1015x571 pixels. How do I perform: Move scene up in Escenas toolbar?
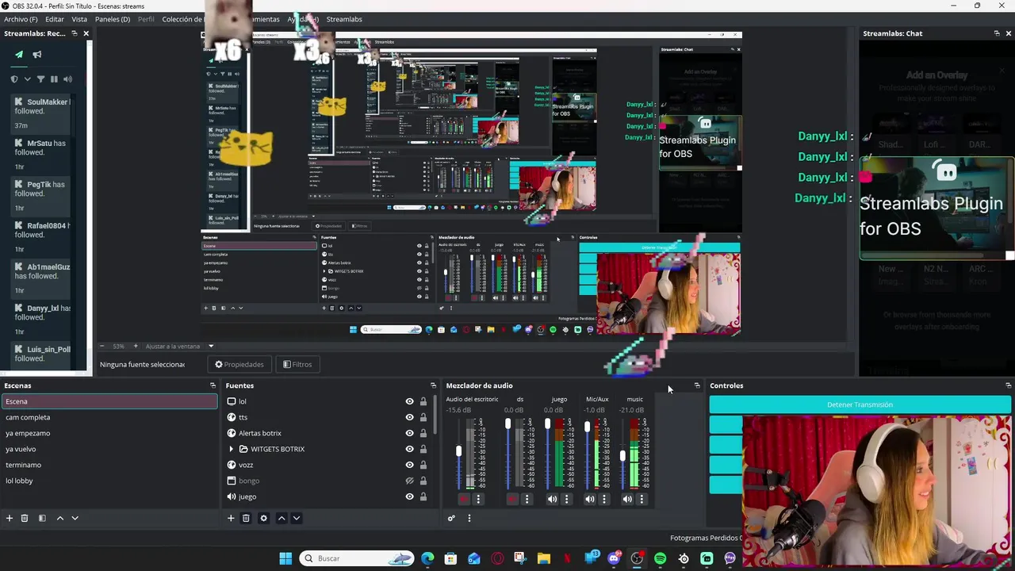(59, 518)
